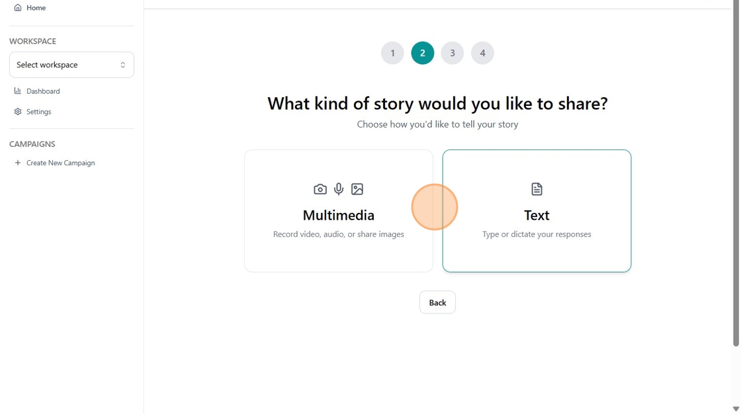Click the scroll down arrow of scrollbar
The width and height of the screenshot is (741, 414).
(736, 409)
